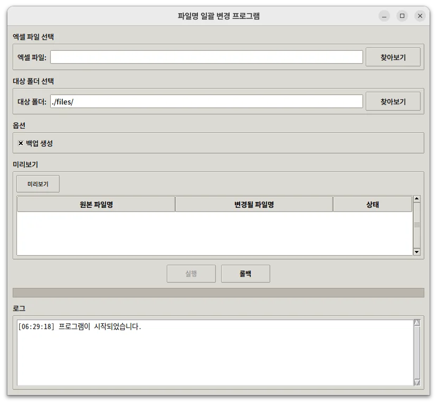
Task: Click 찾아보기 button next to 엑셀 파일
Action: click(393, 57)
